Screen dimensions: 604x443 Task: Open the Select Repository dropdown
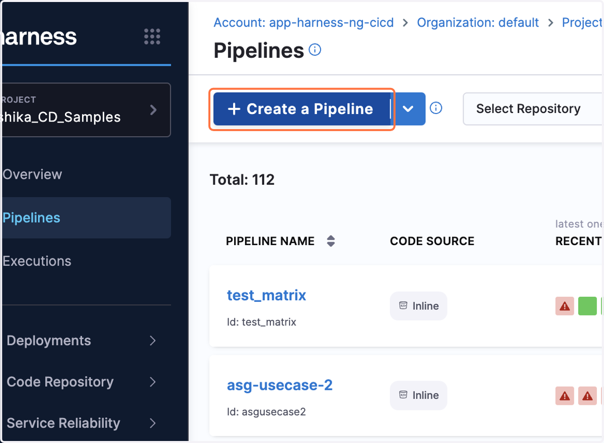coord(533,109)
